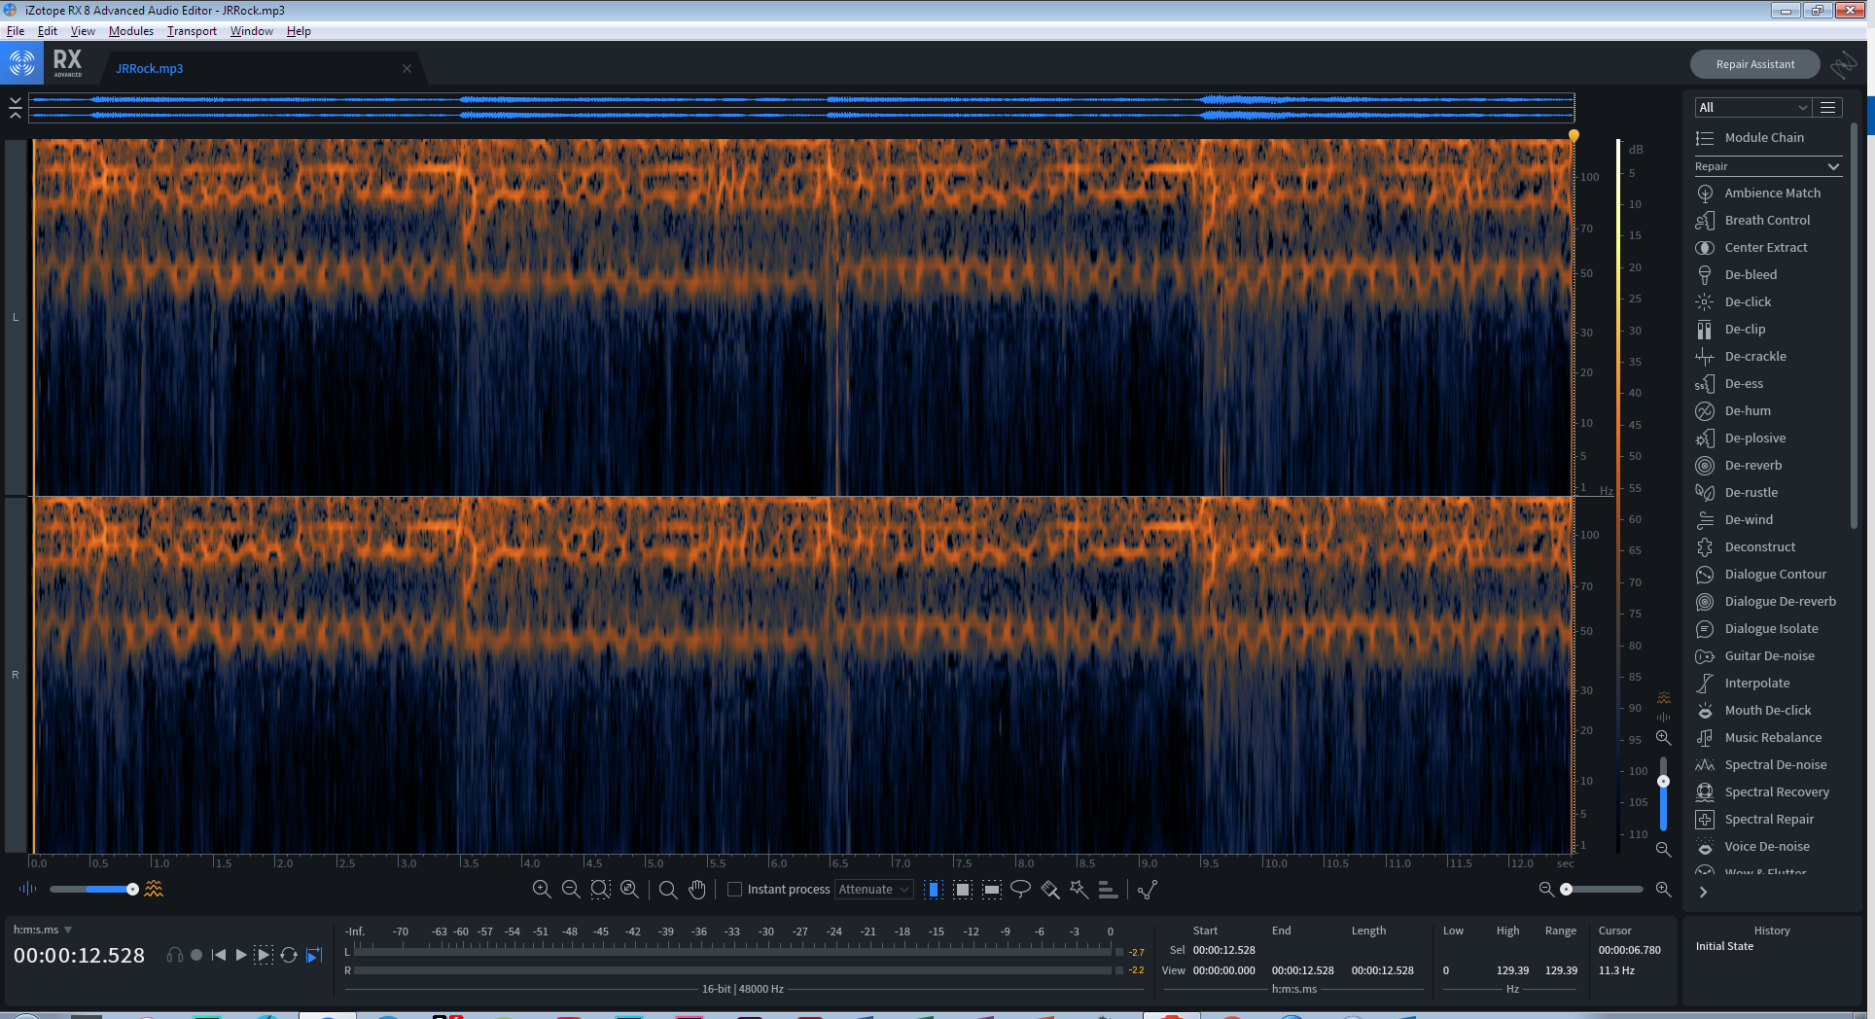Enable the Instant process checkbox
The width and height of the screenshot is (1875, 1019).
735,889
